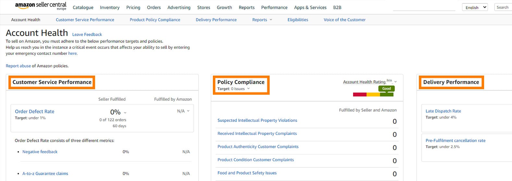Open Food and Product Safety Issues link
512x181 pixels.
tap(247, 173)
